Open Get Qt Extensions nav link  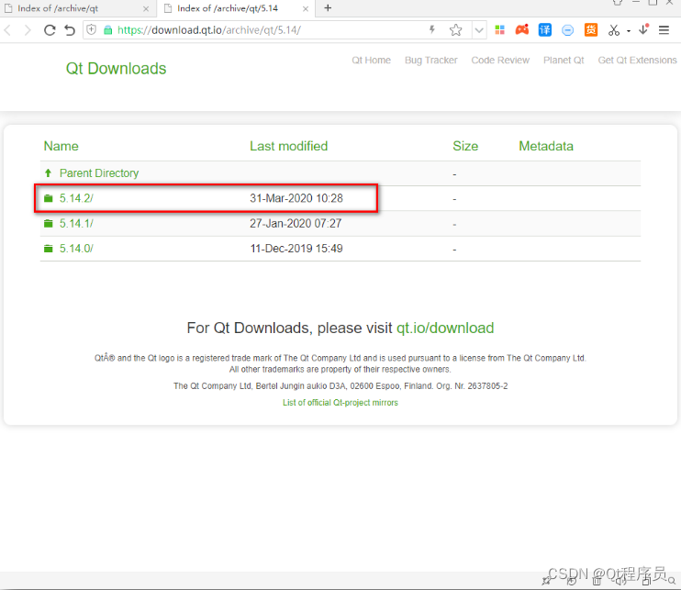coord(637,61)
